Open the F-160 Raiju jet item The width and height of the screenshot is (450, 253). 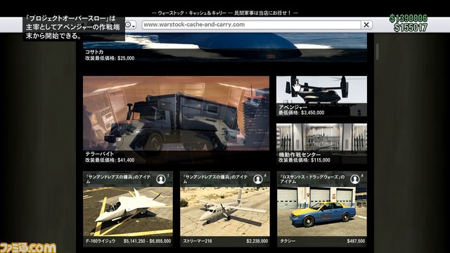[128, 209]
